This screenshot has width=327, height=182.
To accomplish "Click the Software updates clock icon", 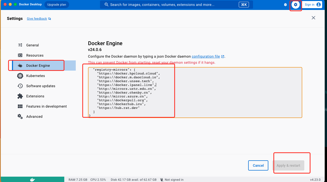I will tap(20, 86).
